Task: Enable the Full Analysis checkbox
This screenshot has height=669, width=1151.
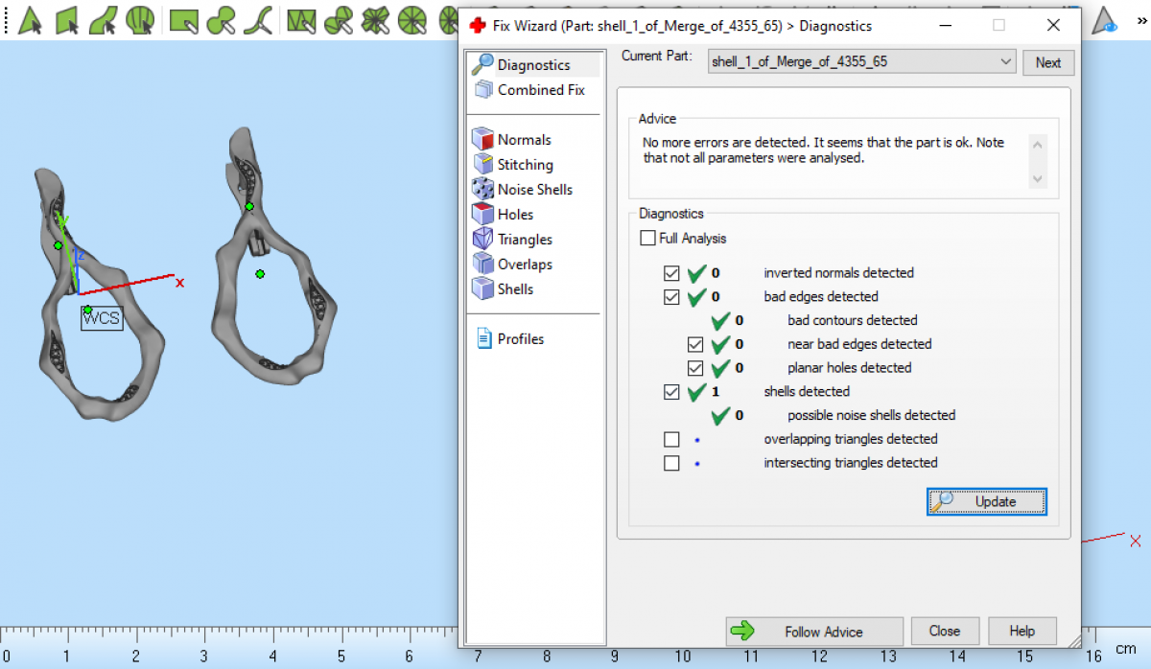Action: tap(648, 239)
